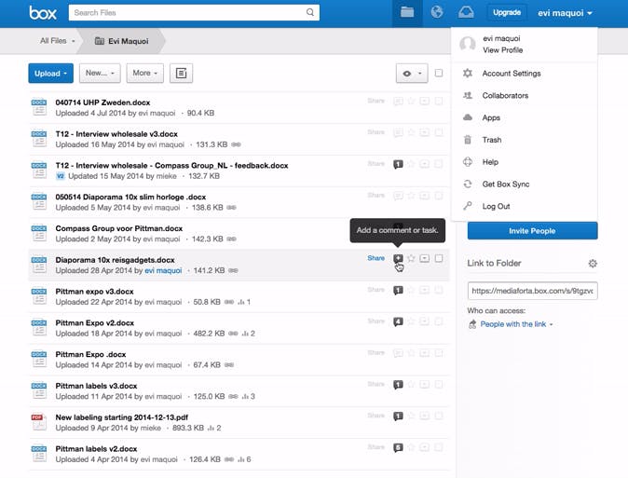Open comments on Diaporama 10x reisgadgets.docx
Screen dimensions: 628x478
398,258
